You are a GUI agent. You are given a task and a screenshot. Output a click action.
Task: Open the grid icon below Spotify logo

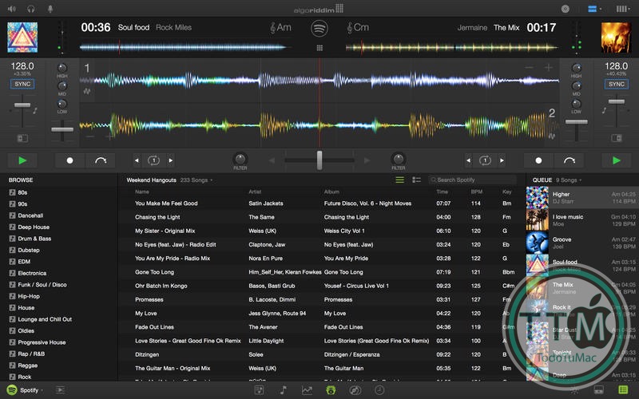(x=319, y=48)
